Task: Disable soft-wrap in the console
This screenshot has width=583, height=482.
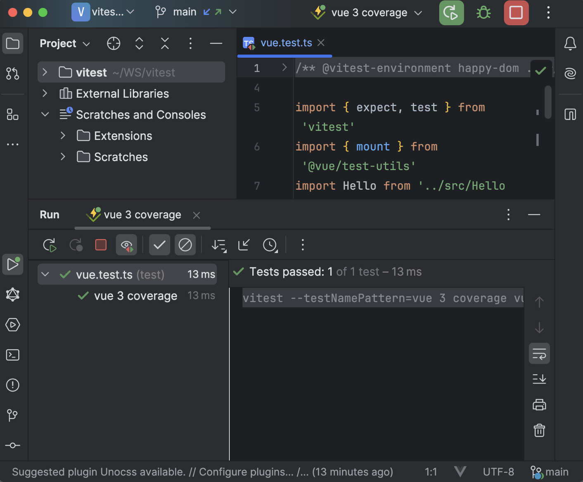Action: (x=539, y=353)
